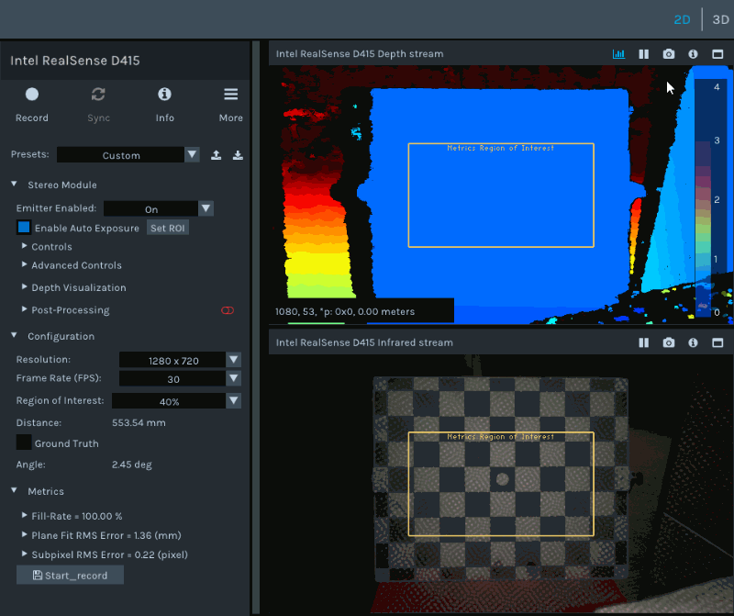Click the Distance value 553.54 mm
734x616 pixels.
click(x=139, y=422)
